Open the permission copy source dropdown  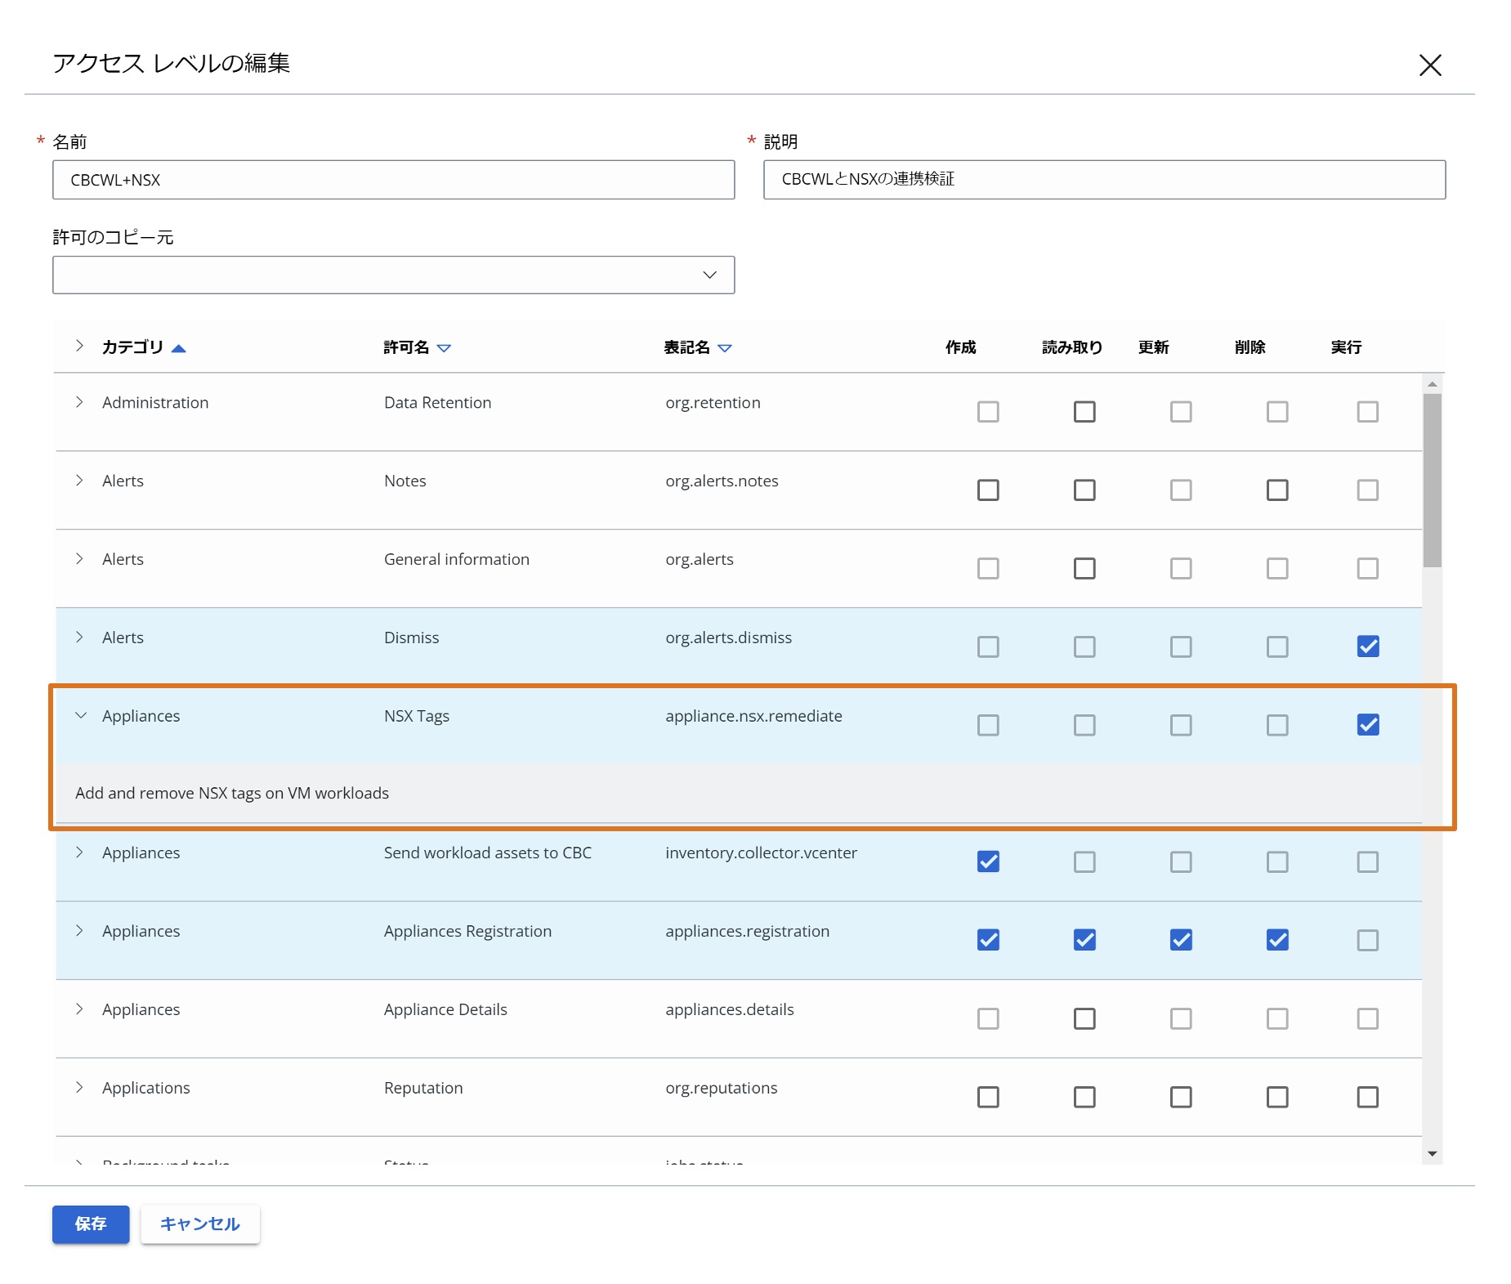(393, 275)
